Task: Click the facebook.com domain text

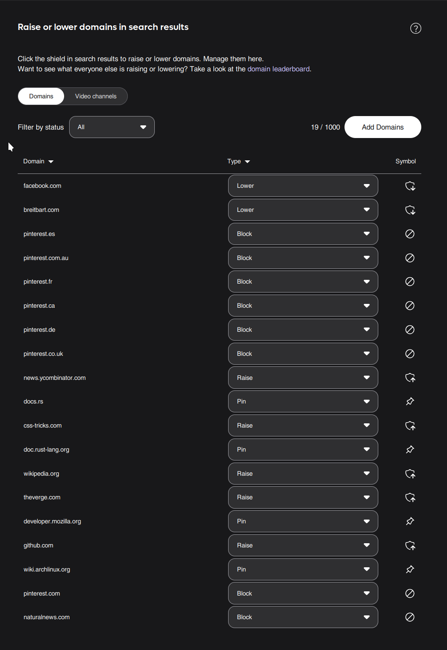Action: coord(42,186)
